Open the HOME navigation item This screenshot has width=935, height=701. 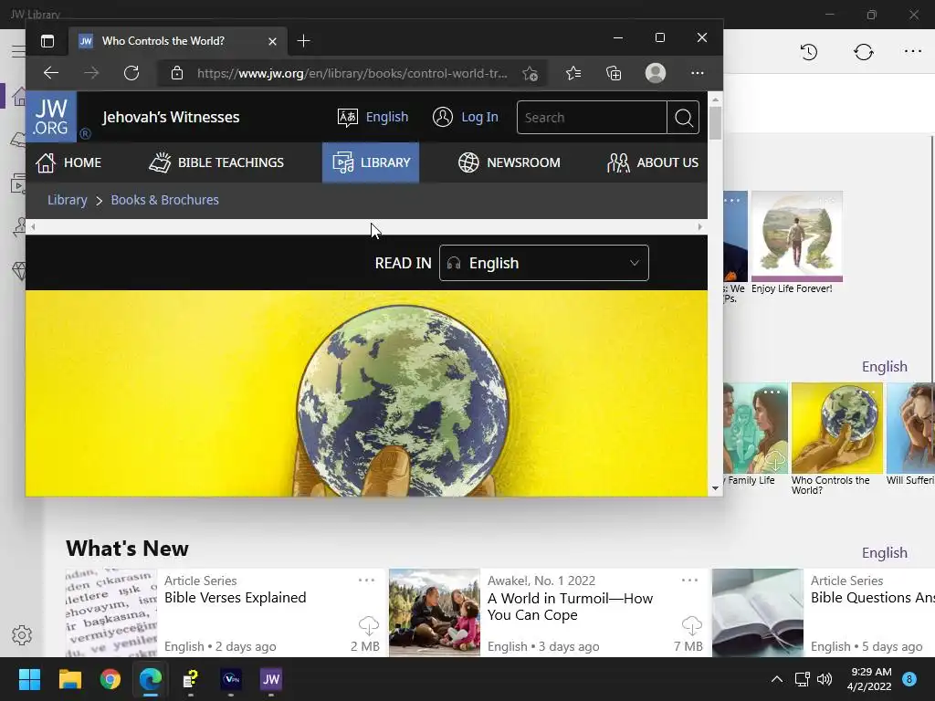[68, 162]
